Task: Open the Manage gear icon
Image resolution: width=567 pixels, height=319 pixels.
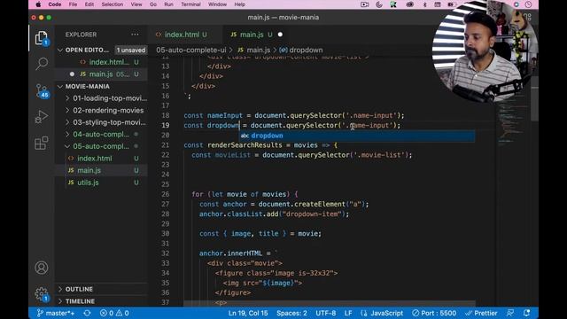Action: click(42, 293)
